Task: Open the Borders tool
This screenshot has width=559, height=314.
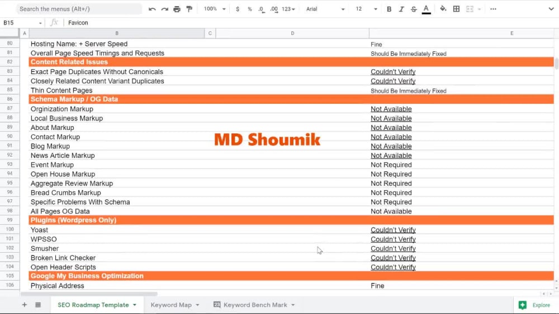Action: [456, 9]
